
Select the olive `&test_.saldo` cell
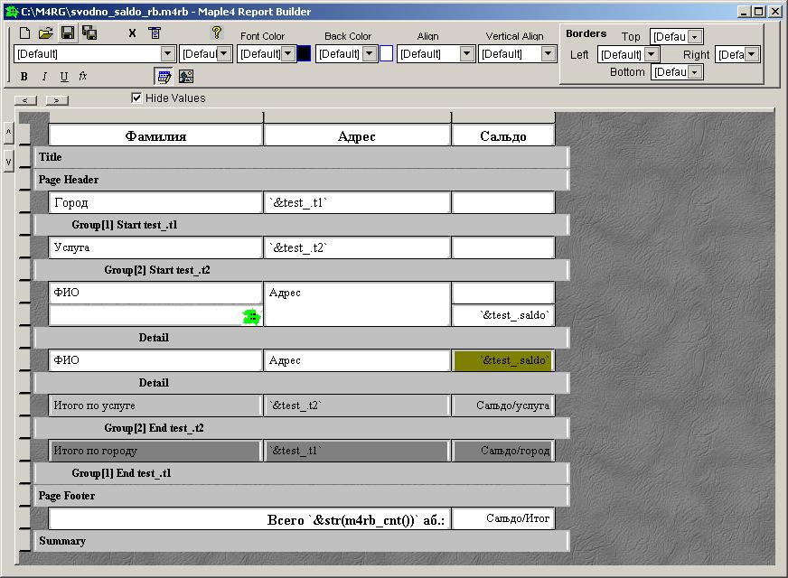(502, 360)
